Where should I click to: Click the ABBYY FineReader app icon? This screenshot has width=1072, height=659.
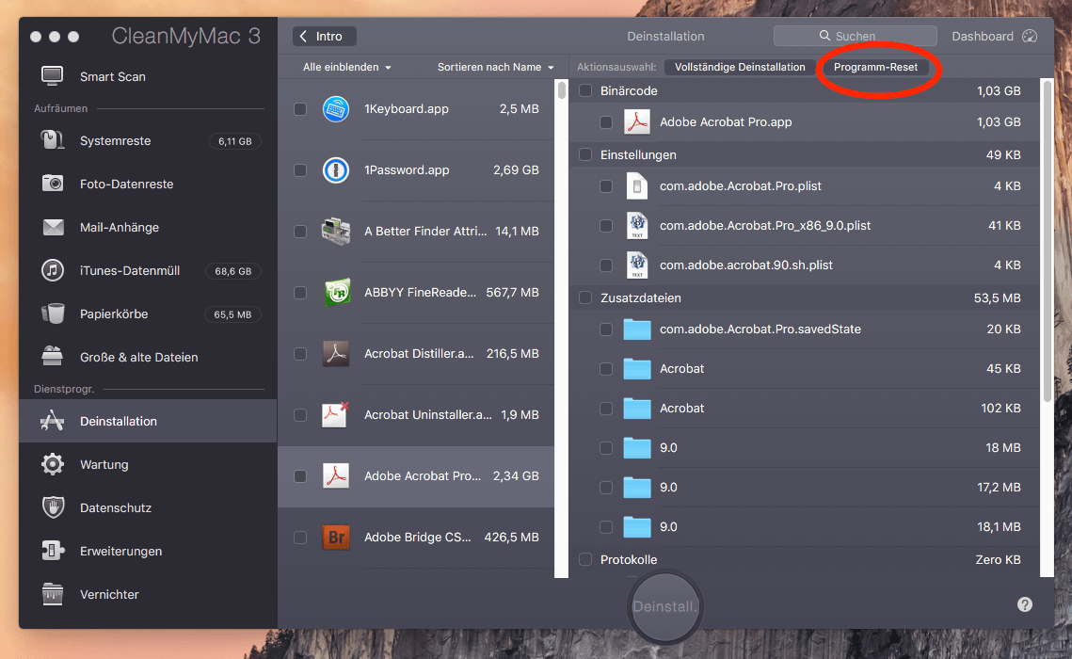(x=337, y=292)
